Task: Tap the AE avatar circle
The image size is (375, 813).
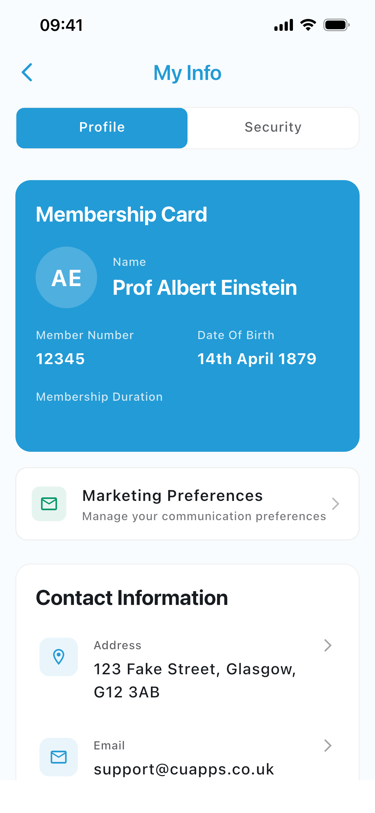Action: coord(66,277)
